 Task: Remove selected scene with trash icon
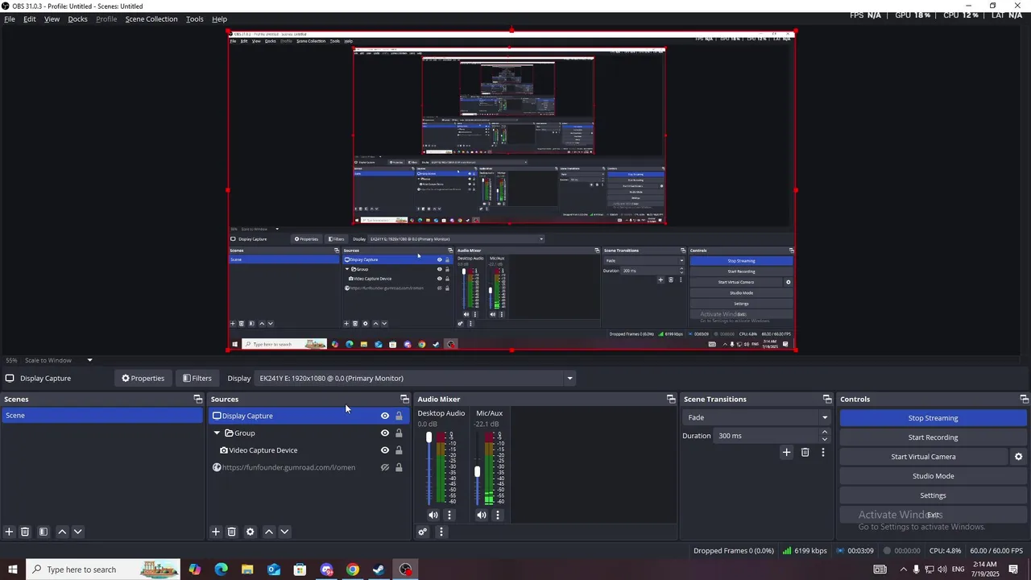coord(25,532)
